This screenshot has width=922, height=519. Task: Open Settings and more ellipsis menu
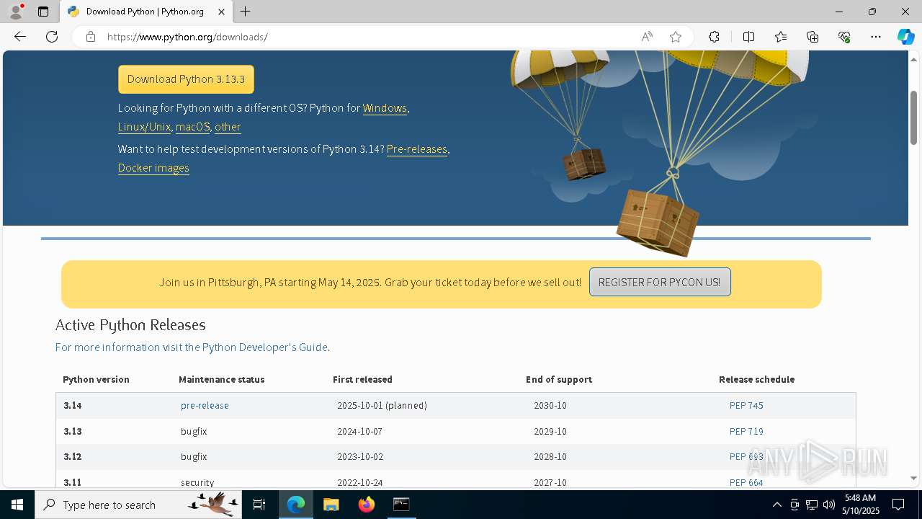(876, 37)
